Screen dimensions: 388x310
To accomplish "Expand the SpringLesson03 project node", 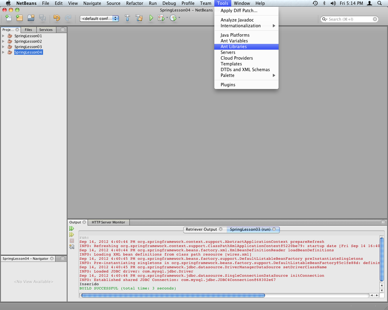I will coord(3,47).
